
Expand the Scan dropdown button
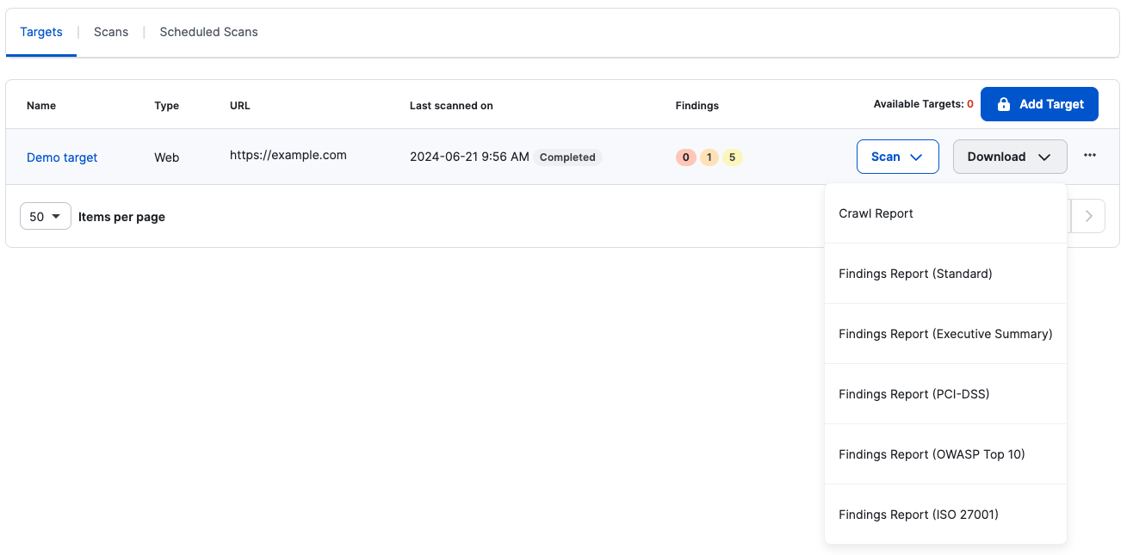[897, 157]
